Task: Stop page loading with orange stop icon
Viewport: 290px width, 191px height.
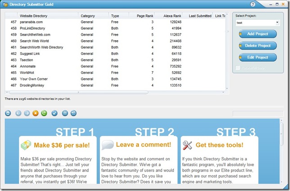Action: pos(35,113)
